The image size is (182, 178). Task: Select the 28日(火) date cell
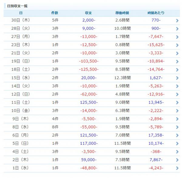pos(21,28)
